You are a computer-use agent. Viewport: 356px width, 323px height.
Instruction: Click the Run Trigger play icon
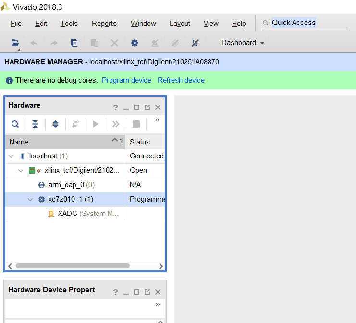[x=96, y=124]
